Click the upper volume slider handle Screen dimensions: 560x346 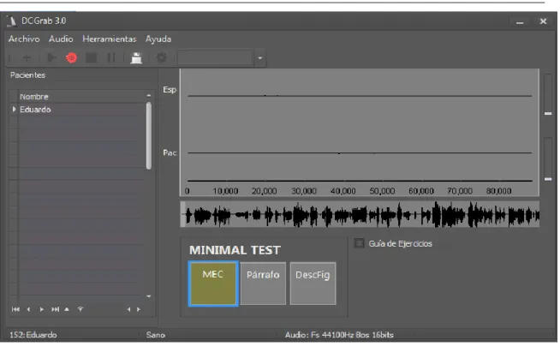(548, 114)
